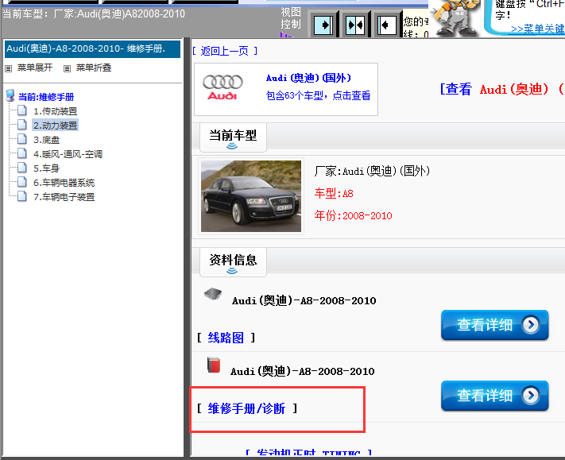This screenshot has width=565, height=460.
Task: Click the [查看 Audi(奥迪) heading link
Action: coord(502,89)
